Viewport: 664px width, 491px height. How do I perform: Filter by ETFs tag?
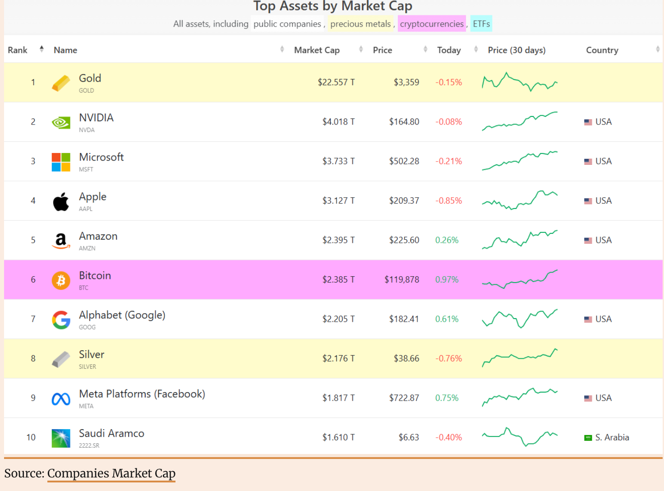tap(481, 23)
